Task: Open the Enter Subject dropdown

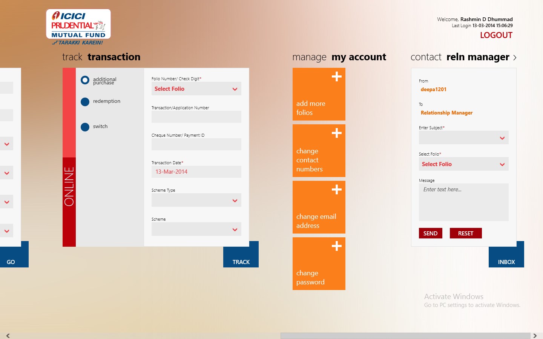Action: 463,137
